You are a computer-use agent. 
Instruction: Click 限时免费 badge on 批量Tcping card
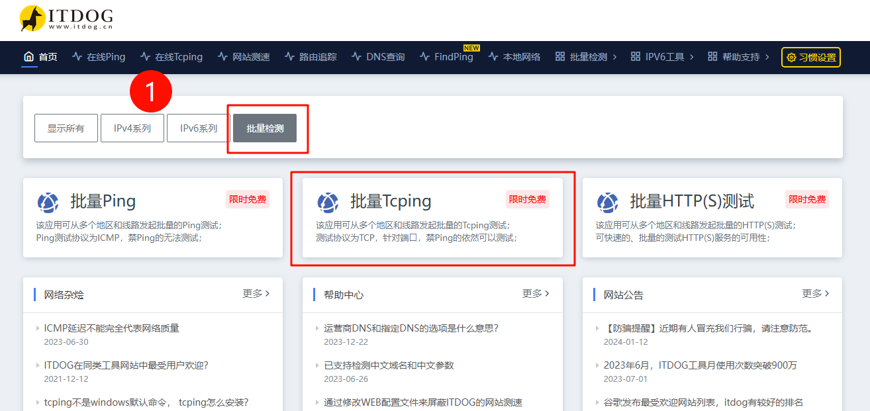coord(527,199)
